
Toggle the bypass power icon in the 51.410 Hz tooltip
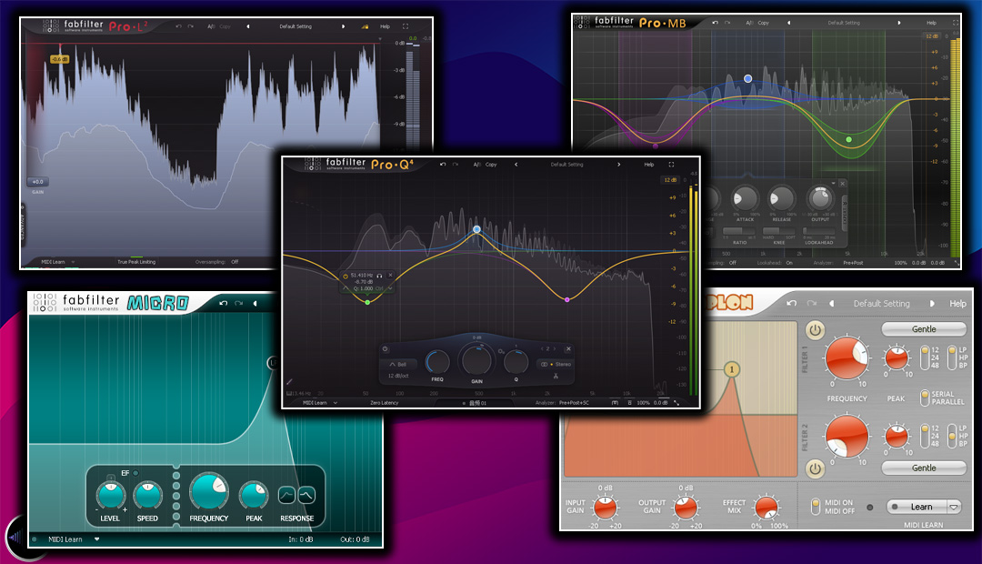click(346, 276)
